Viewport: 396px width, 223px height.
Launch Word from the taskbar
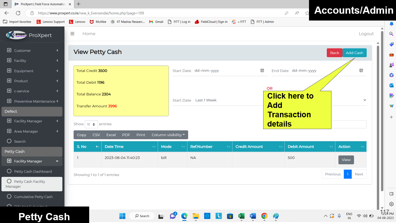point(253,216)
